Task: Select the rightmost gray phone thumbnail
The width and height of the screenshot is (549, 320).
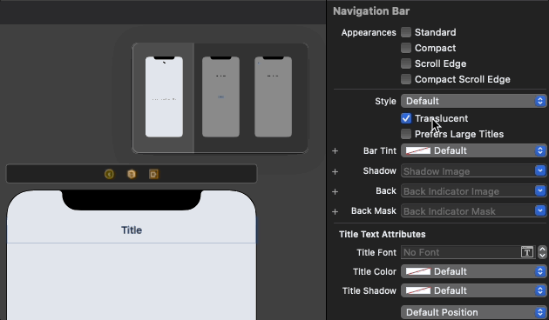Action: pyautogui.click(x=273, y=97)
